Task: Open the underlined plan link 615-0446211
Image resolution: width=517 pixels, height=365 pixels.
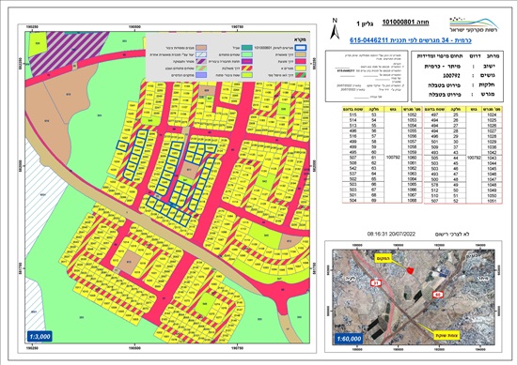Action: [x=411, y=40]
